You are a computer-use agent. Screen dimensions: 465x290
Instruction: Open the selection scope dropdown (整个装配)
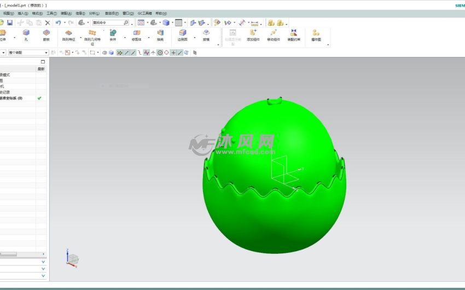28,53
